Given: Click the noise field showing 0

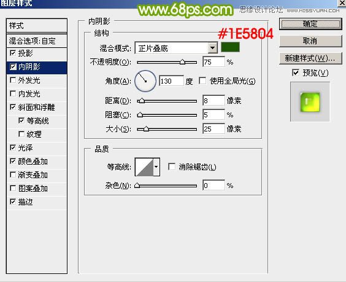Looking at the screenshot, I should point(213,186).
